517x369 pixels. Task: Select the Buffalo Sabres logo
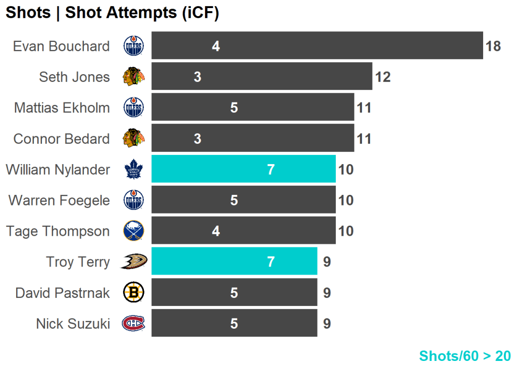134,231
